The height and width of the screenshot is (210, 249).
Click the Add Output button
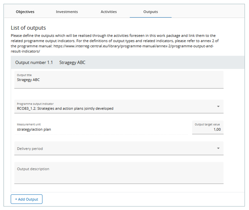click(26, 199)
